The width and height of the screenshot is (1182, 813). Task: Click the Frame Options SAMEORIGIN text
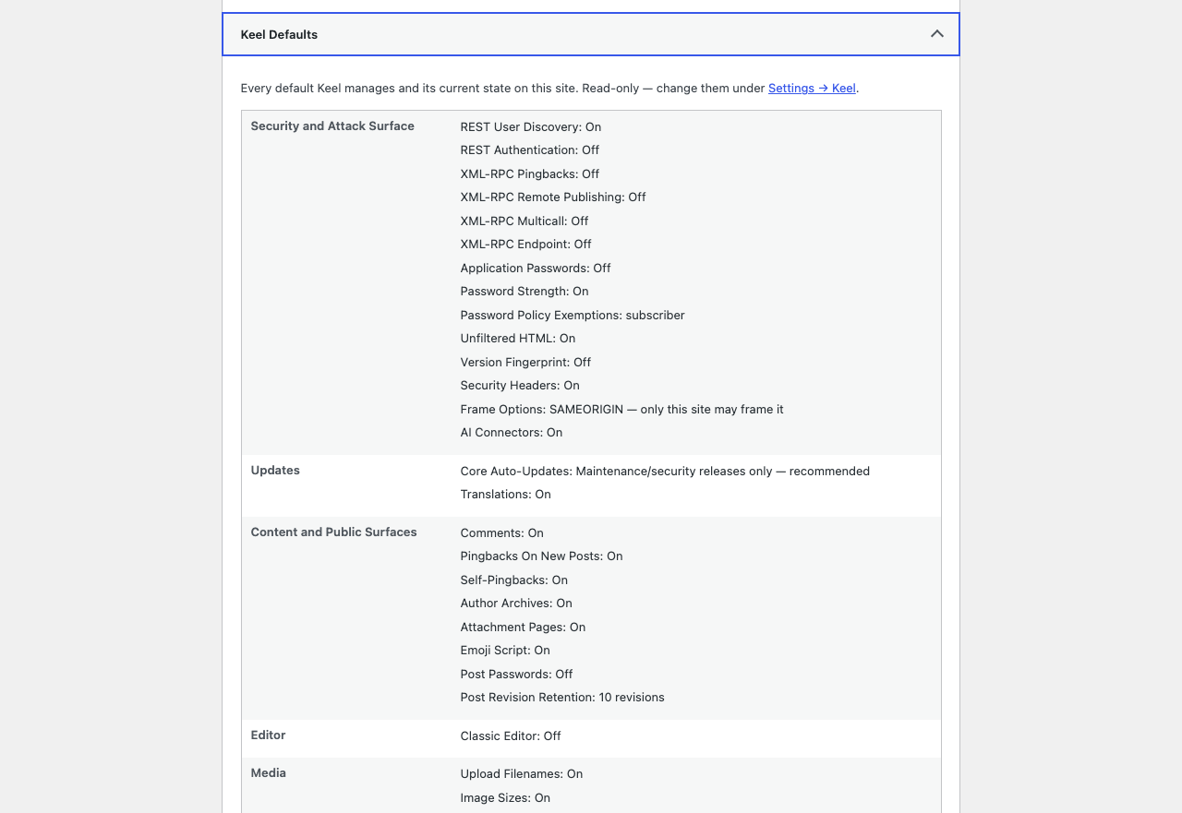pyautogui.click(x=621, y=410)
